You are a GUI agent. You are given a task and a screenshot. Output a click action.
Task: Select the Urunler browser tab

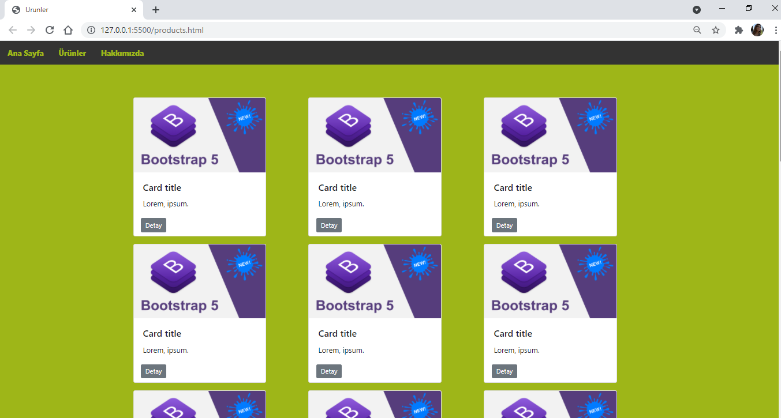pos(73,10)
